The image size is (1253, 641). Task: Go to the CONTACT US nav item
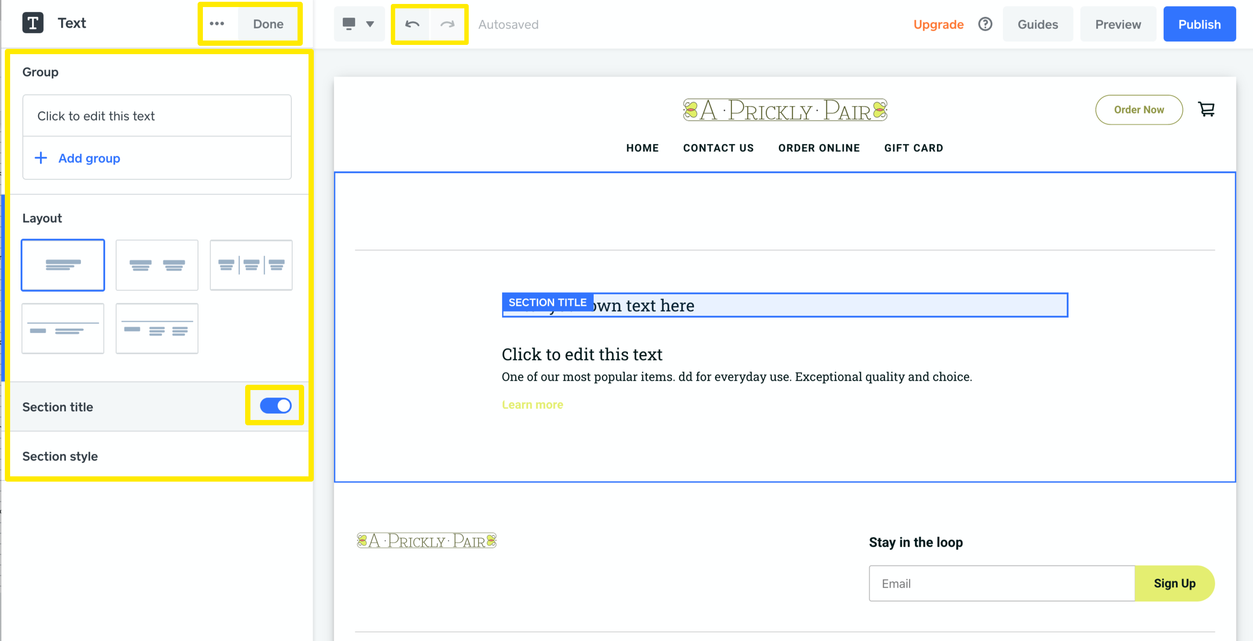[718, 148]
